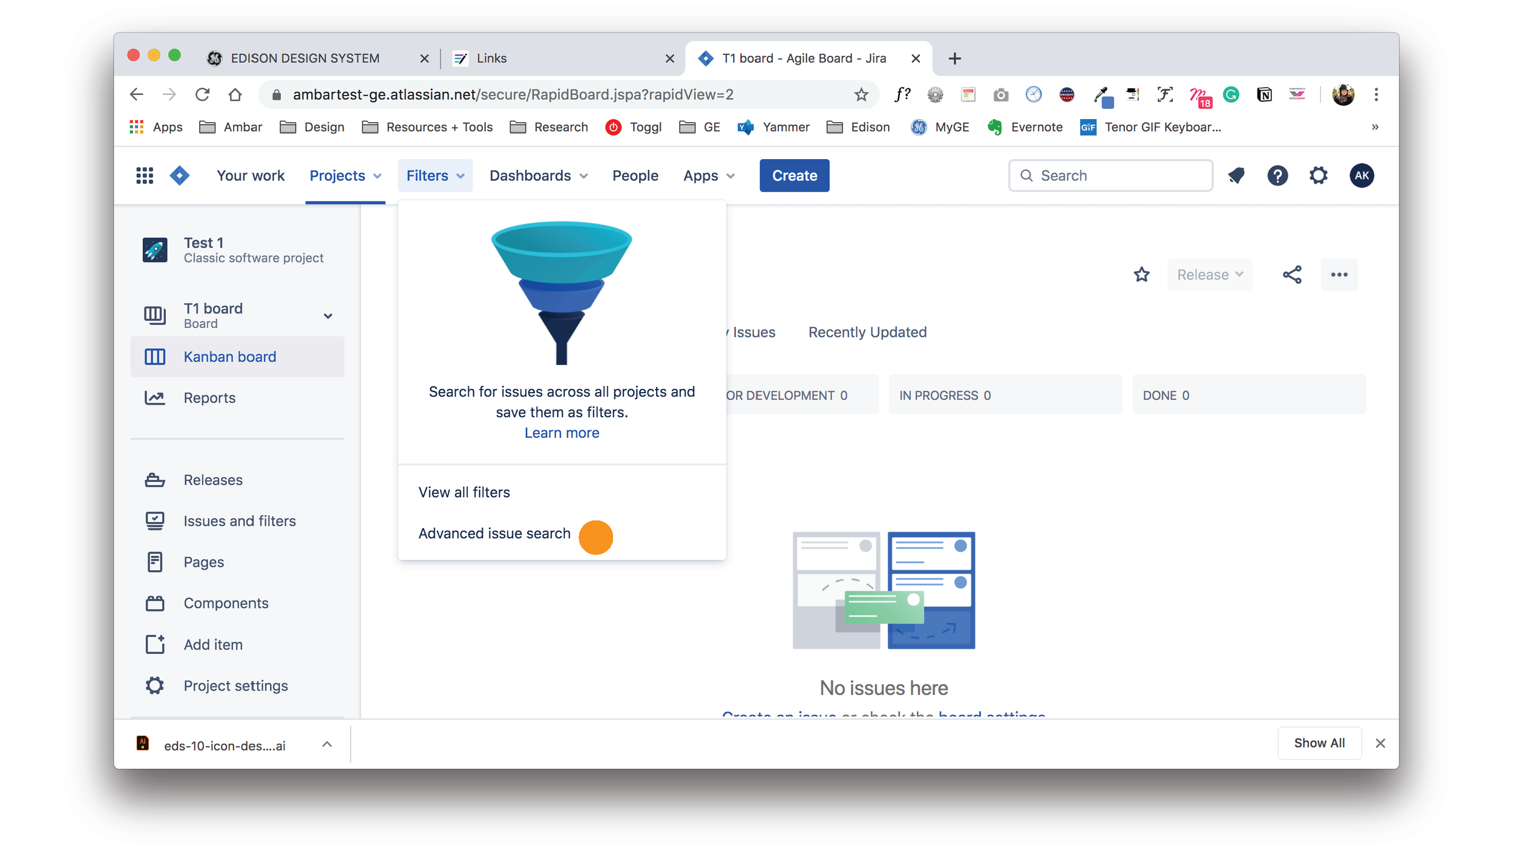Open the download item options chevron
Viewport: 1513px width, 851px height.
point(326,745)
